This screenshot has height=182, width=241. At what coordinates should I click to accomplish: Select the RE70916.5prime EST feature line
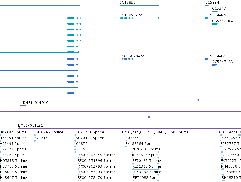point(145,152)
